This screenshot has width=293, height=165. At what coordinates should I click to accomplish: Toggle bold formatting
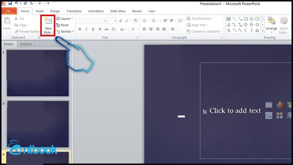pyautogui.click(x=80, y=29)
